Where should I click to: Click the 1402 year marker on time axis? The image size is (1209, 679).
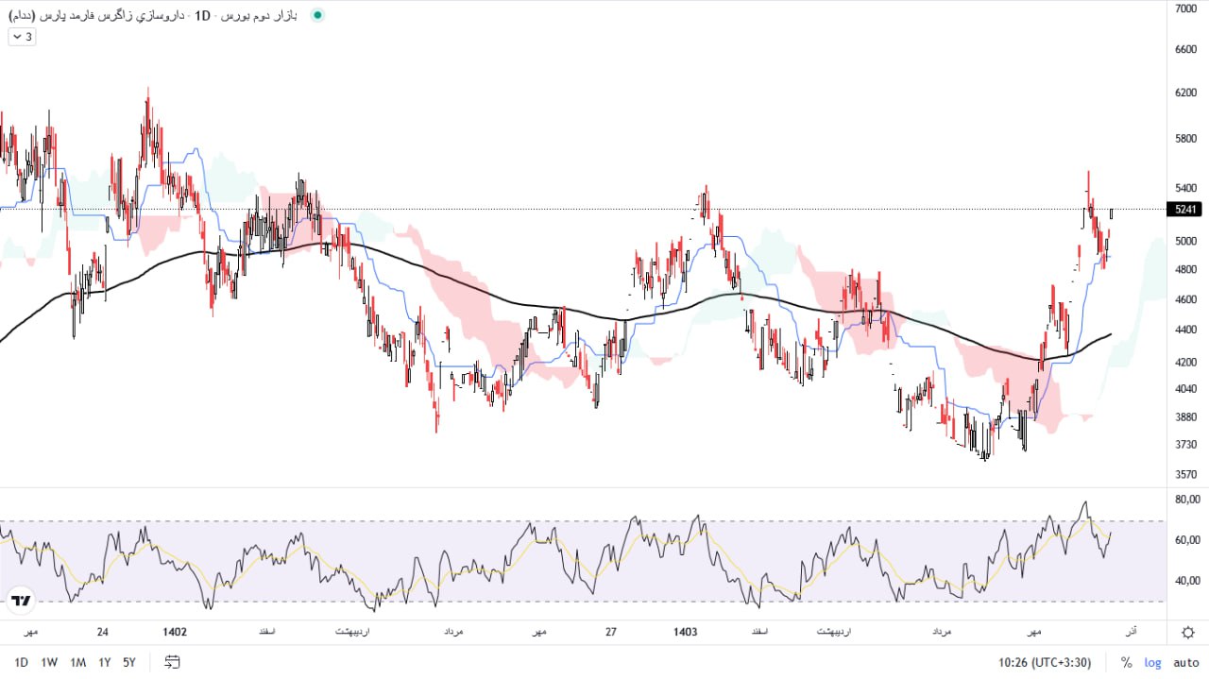[x=175, y=632]
